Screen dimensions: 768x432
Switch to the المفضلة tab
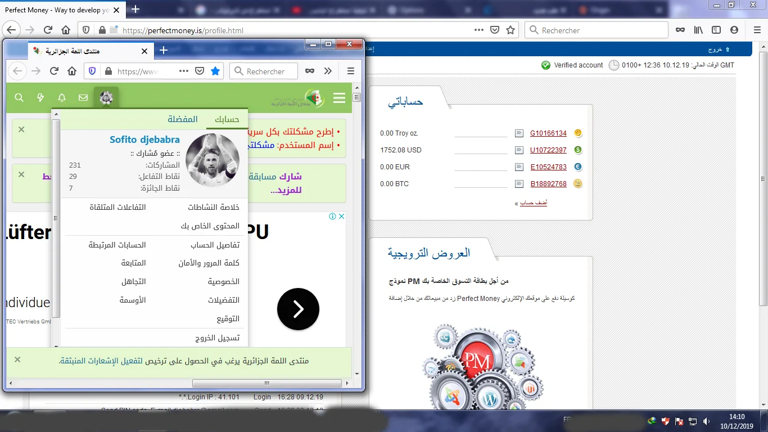point(183,119)
